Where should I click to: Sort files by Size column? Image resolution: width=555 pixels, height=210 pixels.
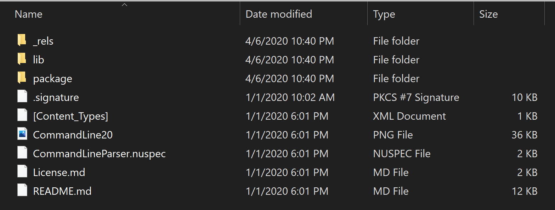pyautogui.click(x=488, y=14)
